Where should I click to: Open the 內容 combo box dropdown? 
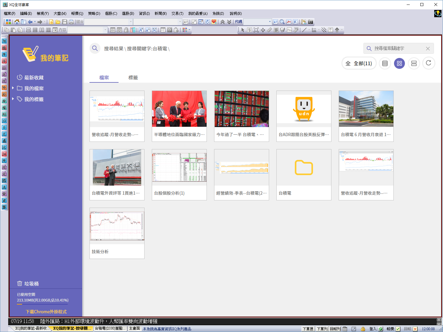[105, 30]
